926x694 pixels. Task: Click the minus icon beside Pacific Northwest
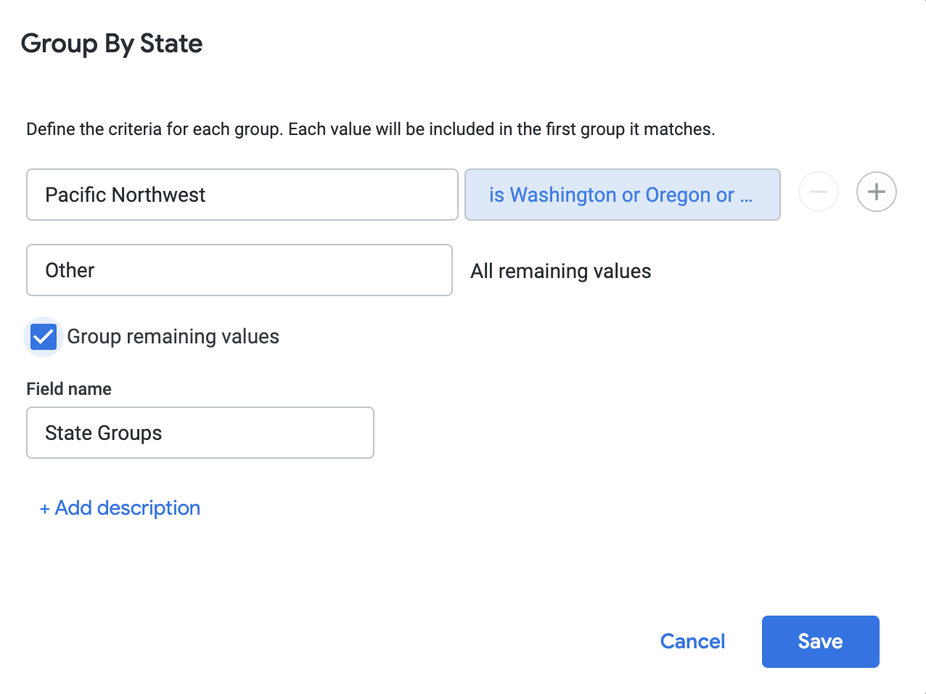pyautogui.click(x=818, y=192)
